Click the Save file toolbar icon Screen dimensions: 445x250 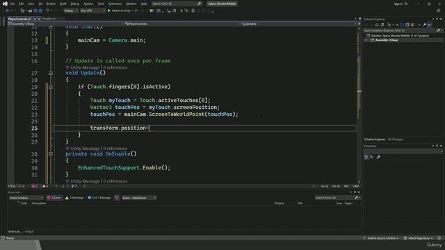point(35,11)
